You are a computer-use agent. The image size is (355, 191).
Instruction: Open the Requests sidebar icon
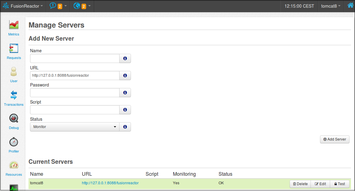[13, 48]
